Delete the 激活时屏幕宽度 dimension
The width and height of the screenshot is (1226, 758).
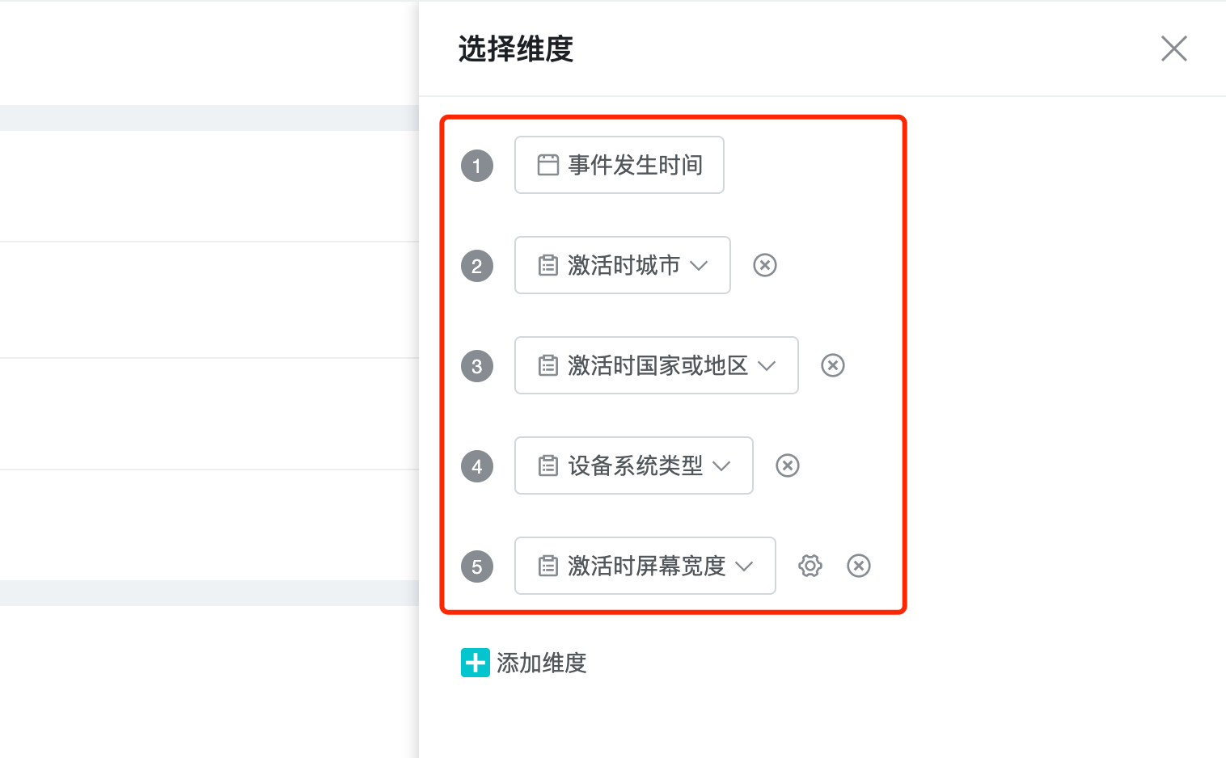pos(858,566)
